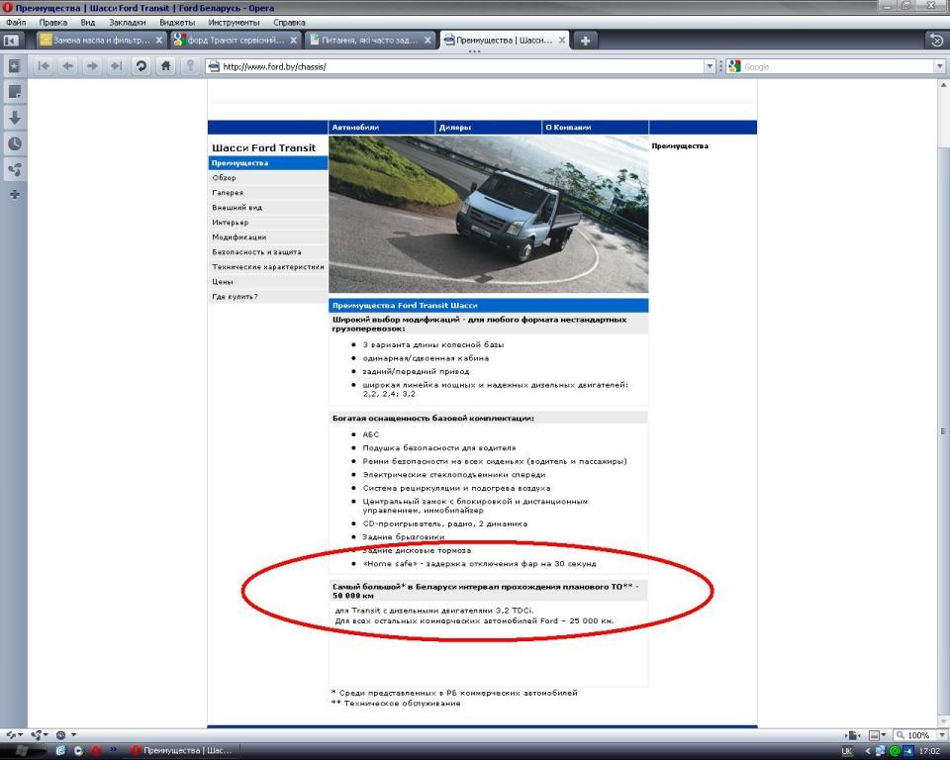The image size is (950, 760).
Task: Open the Notes panel in sidebar
Action: tap(15, 91)
